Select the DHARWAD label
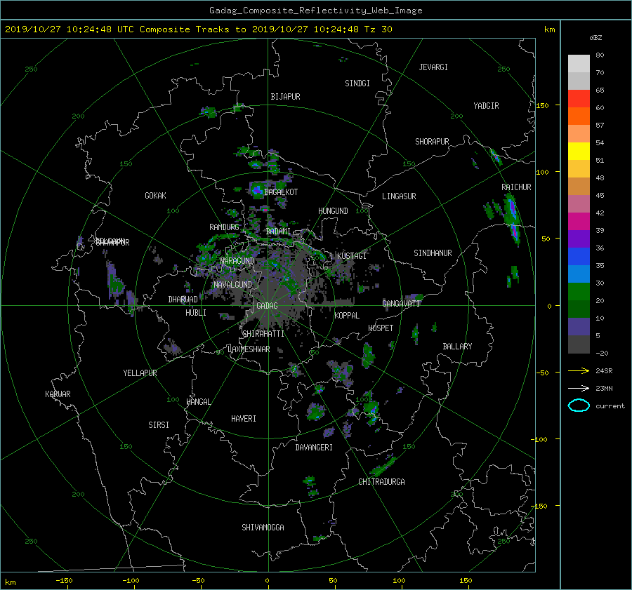Viewport: 632px width, 590px height. coord(183,300)
